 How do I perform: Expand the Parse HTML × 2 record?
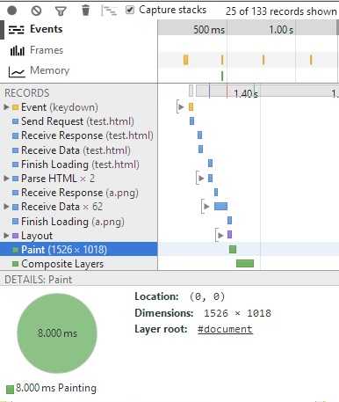pos(6,179)
